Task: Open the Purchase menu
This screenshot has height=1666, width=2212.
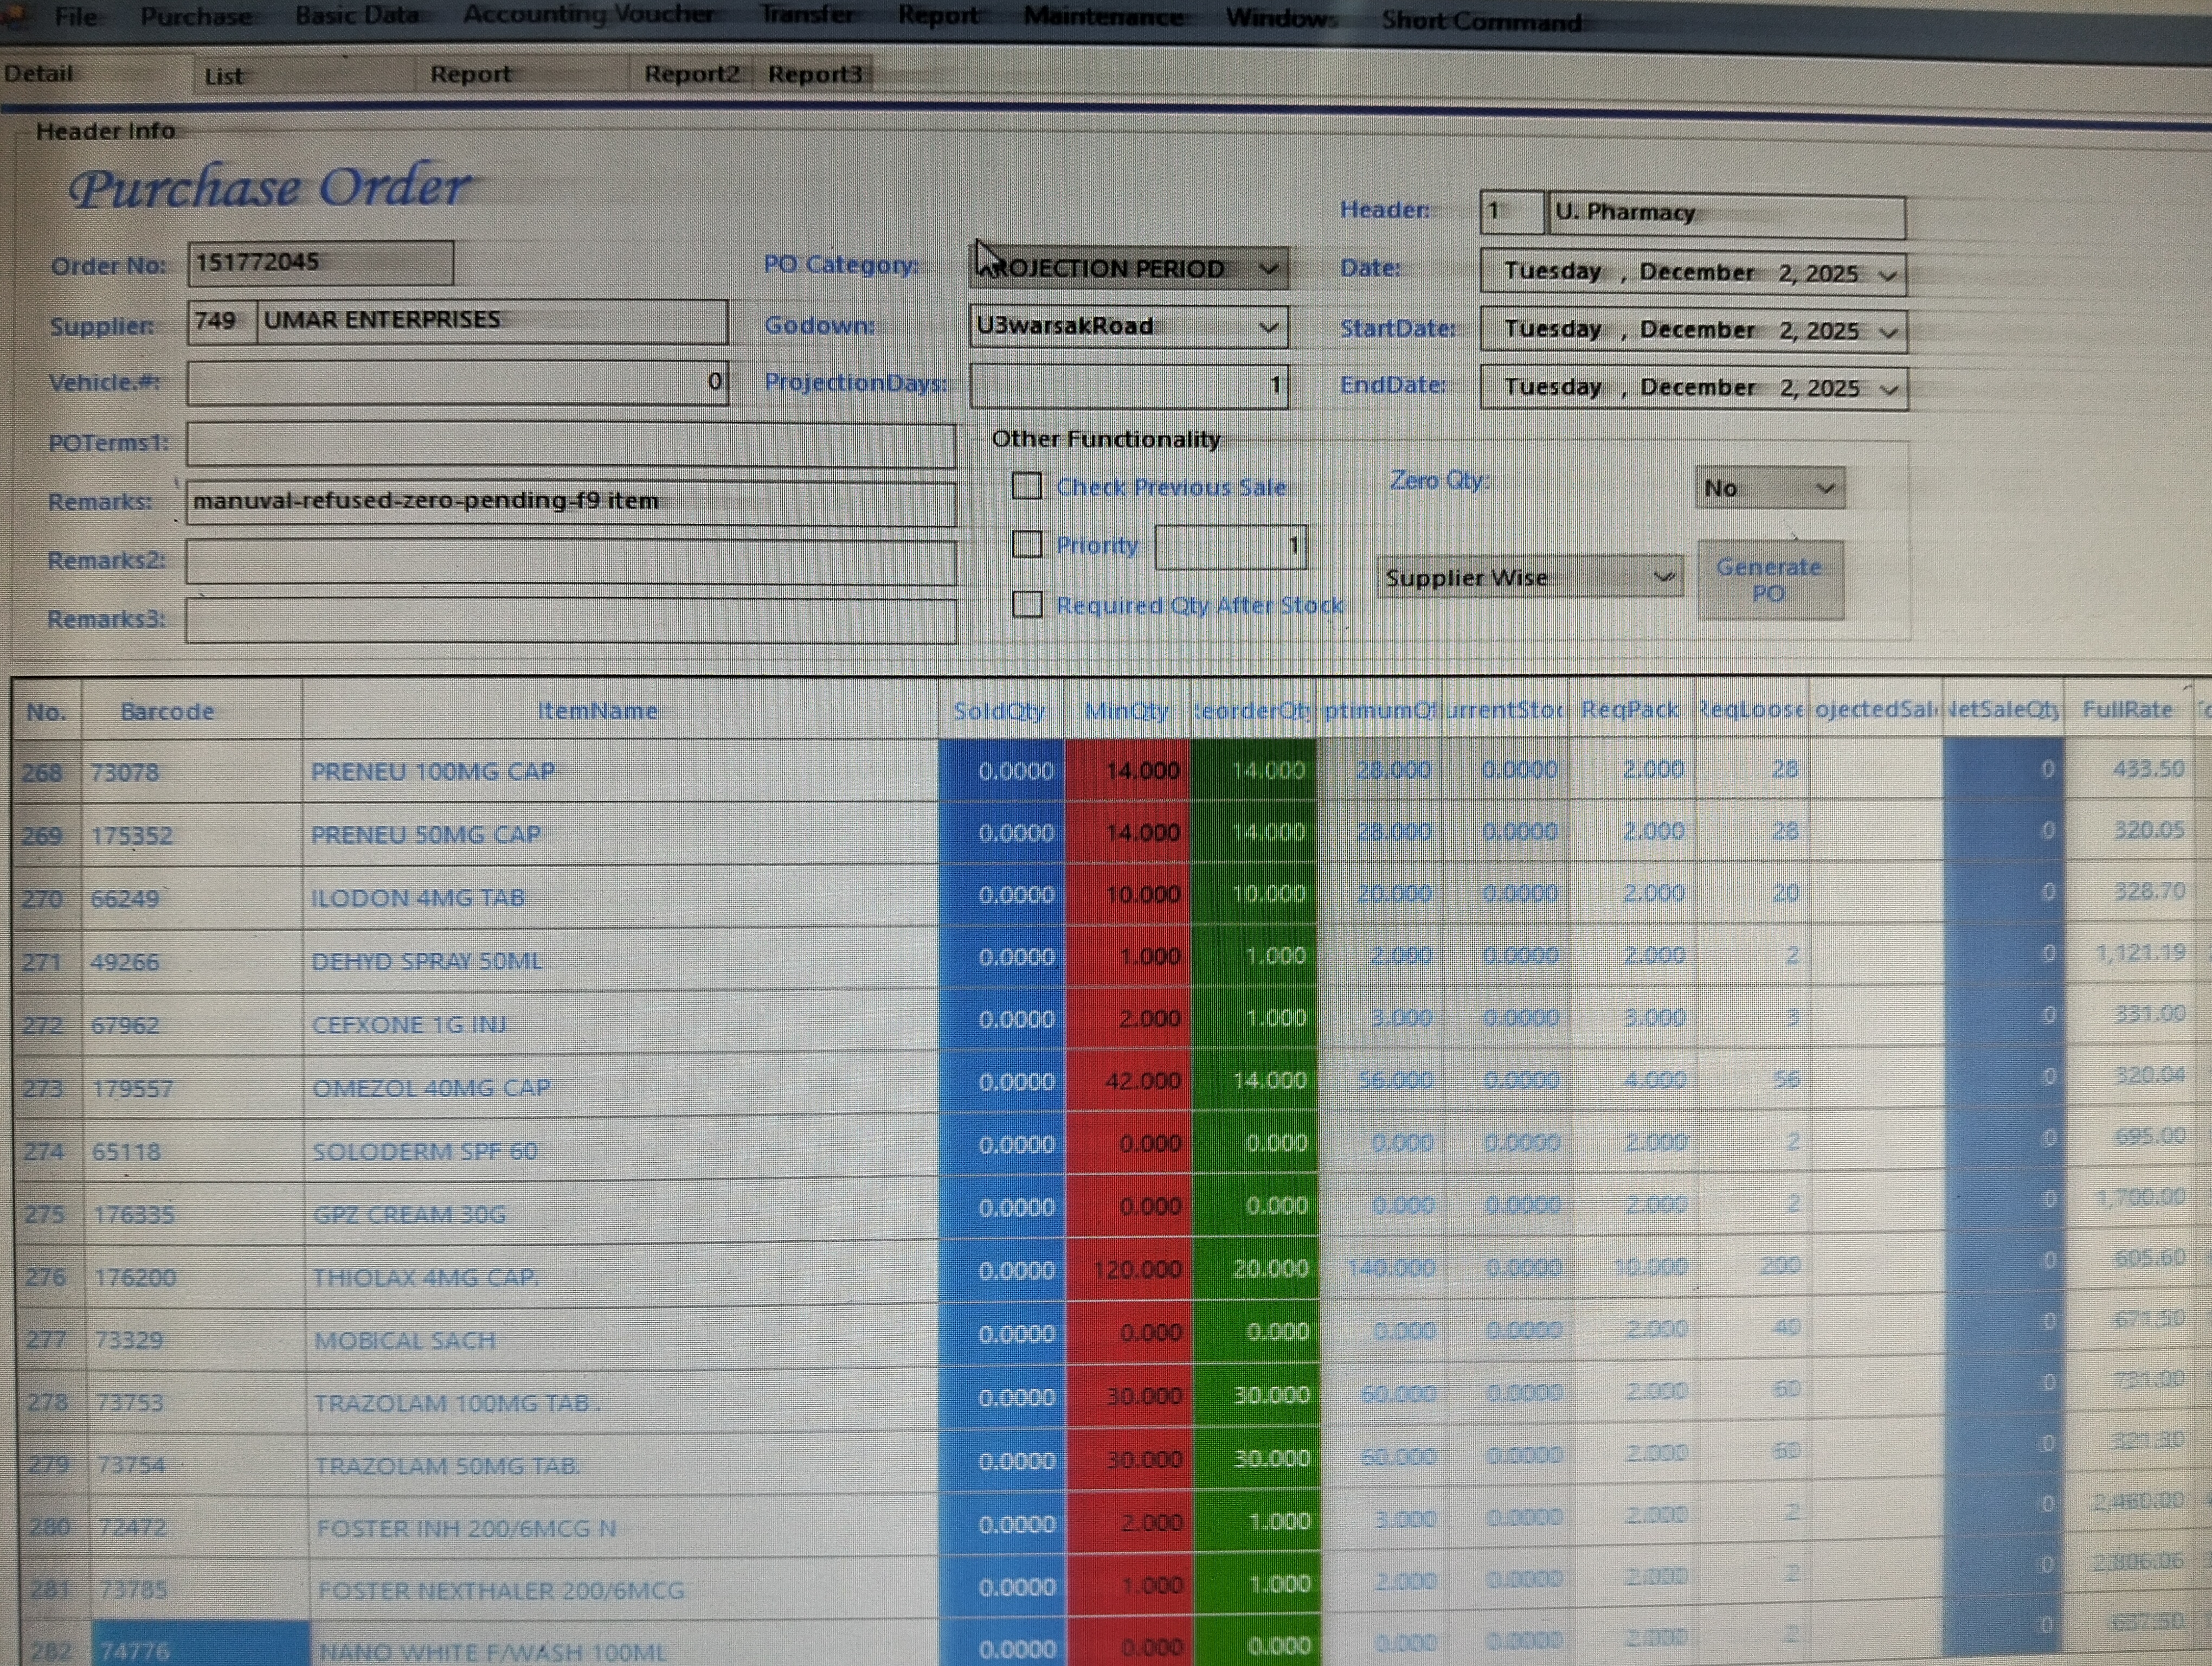Action: [196, 16]
